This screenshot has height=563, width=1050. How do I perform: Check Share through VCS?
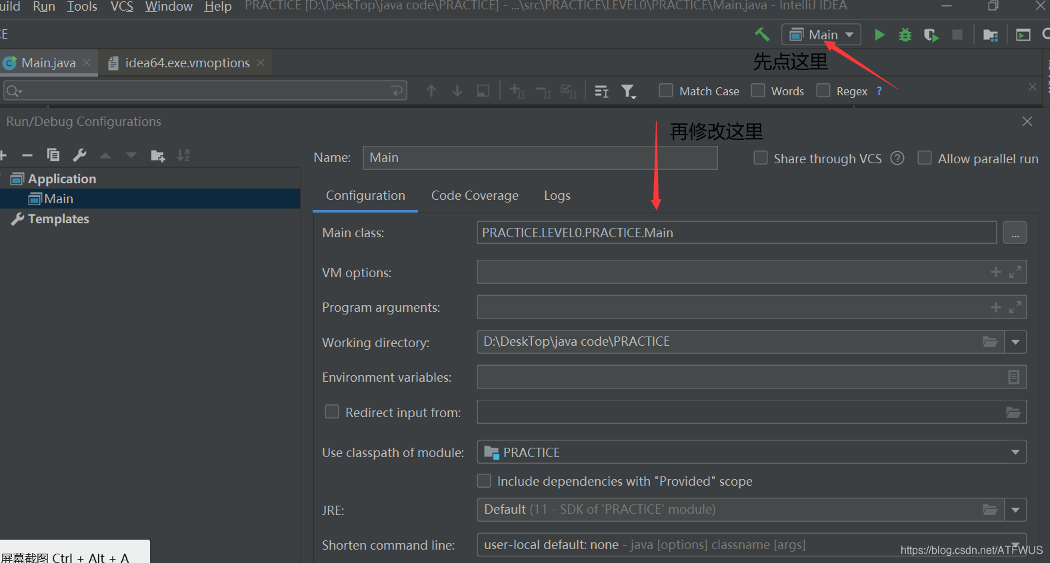coord(761,157)
